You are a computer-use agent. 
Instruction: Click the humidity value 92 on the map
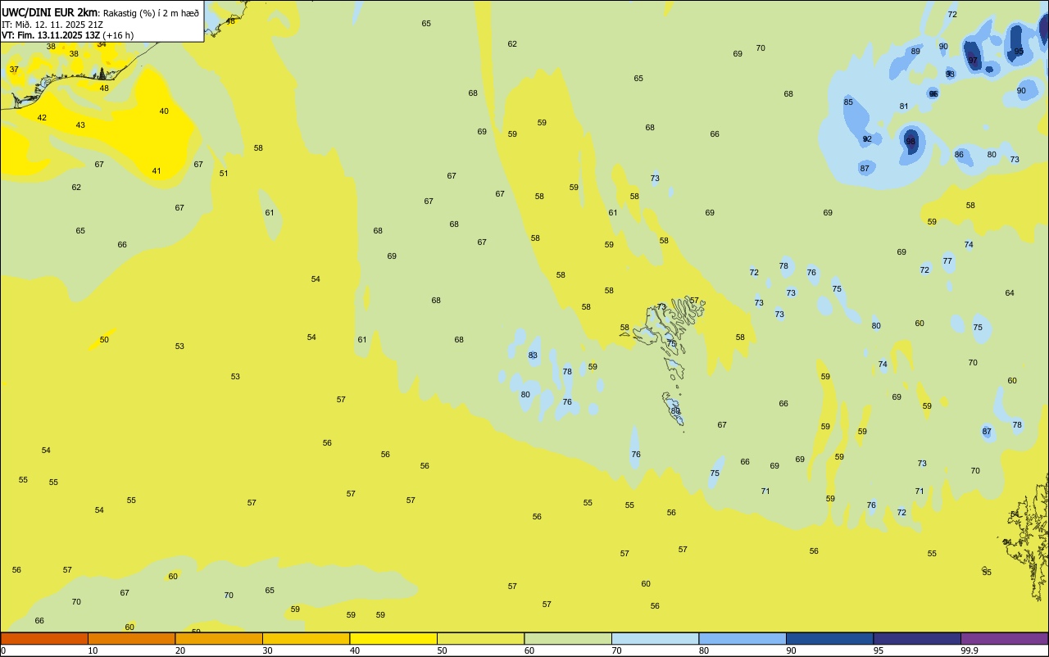pyautogui.click(x=867, y=139)
